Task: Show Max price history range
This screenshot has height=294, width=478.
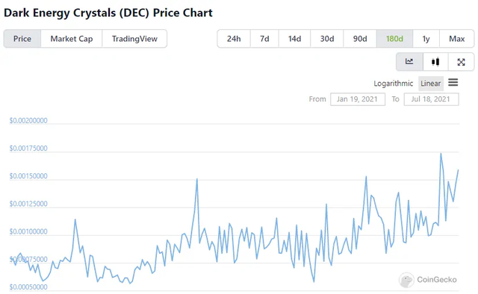Action: pos(456,39)
